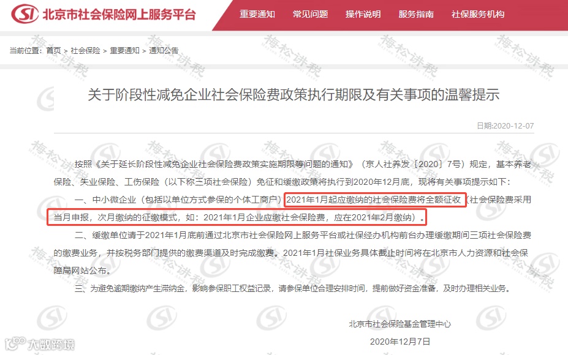Open the 常见问题 menu item
The height and width of the screenshot is (355, 568).
[310, 14]
